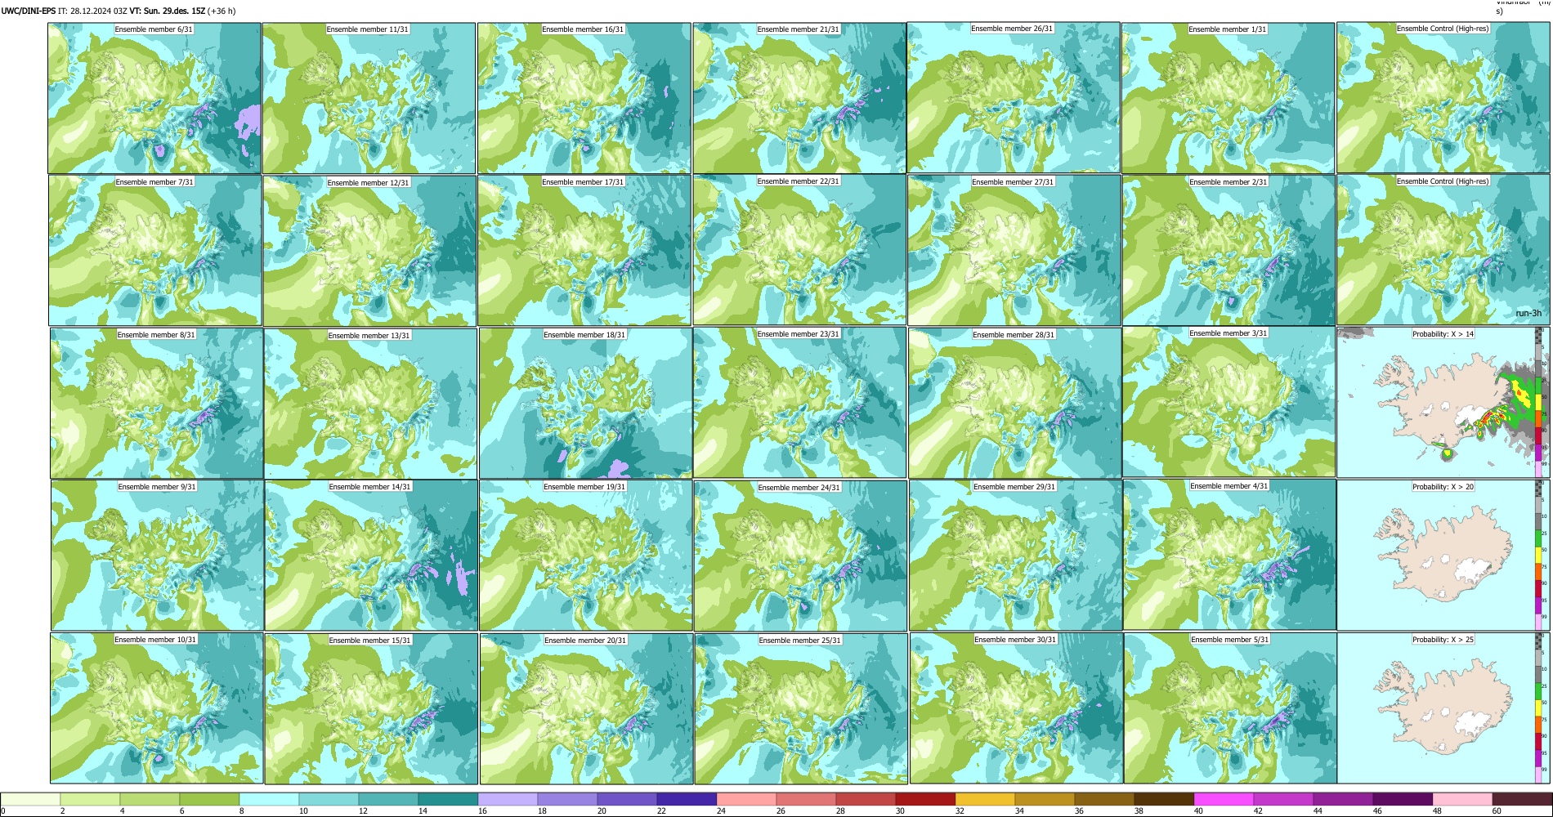Open the Ensemble member 18/31 map

coord(586,403)
